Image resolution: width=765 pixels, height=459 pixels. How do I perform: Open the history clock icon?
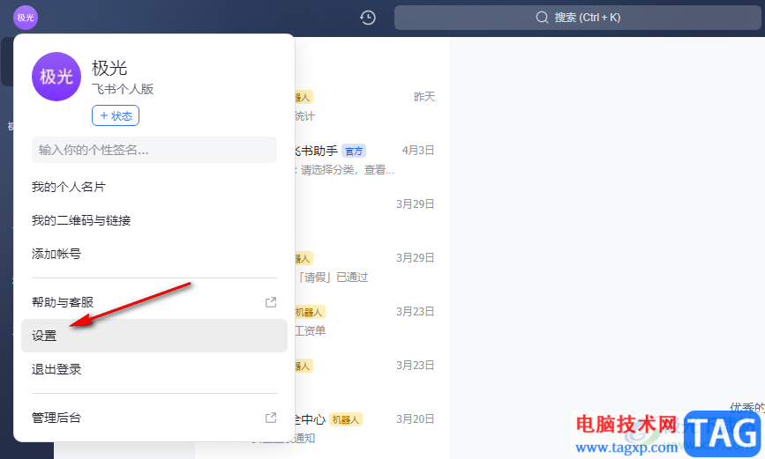(x=367, y=18)
